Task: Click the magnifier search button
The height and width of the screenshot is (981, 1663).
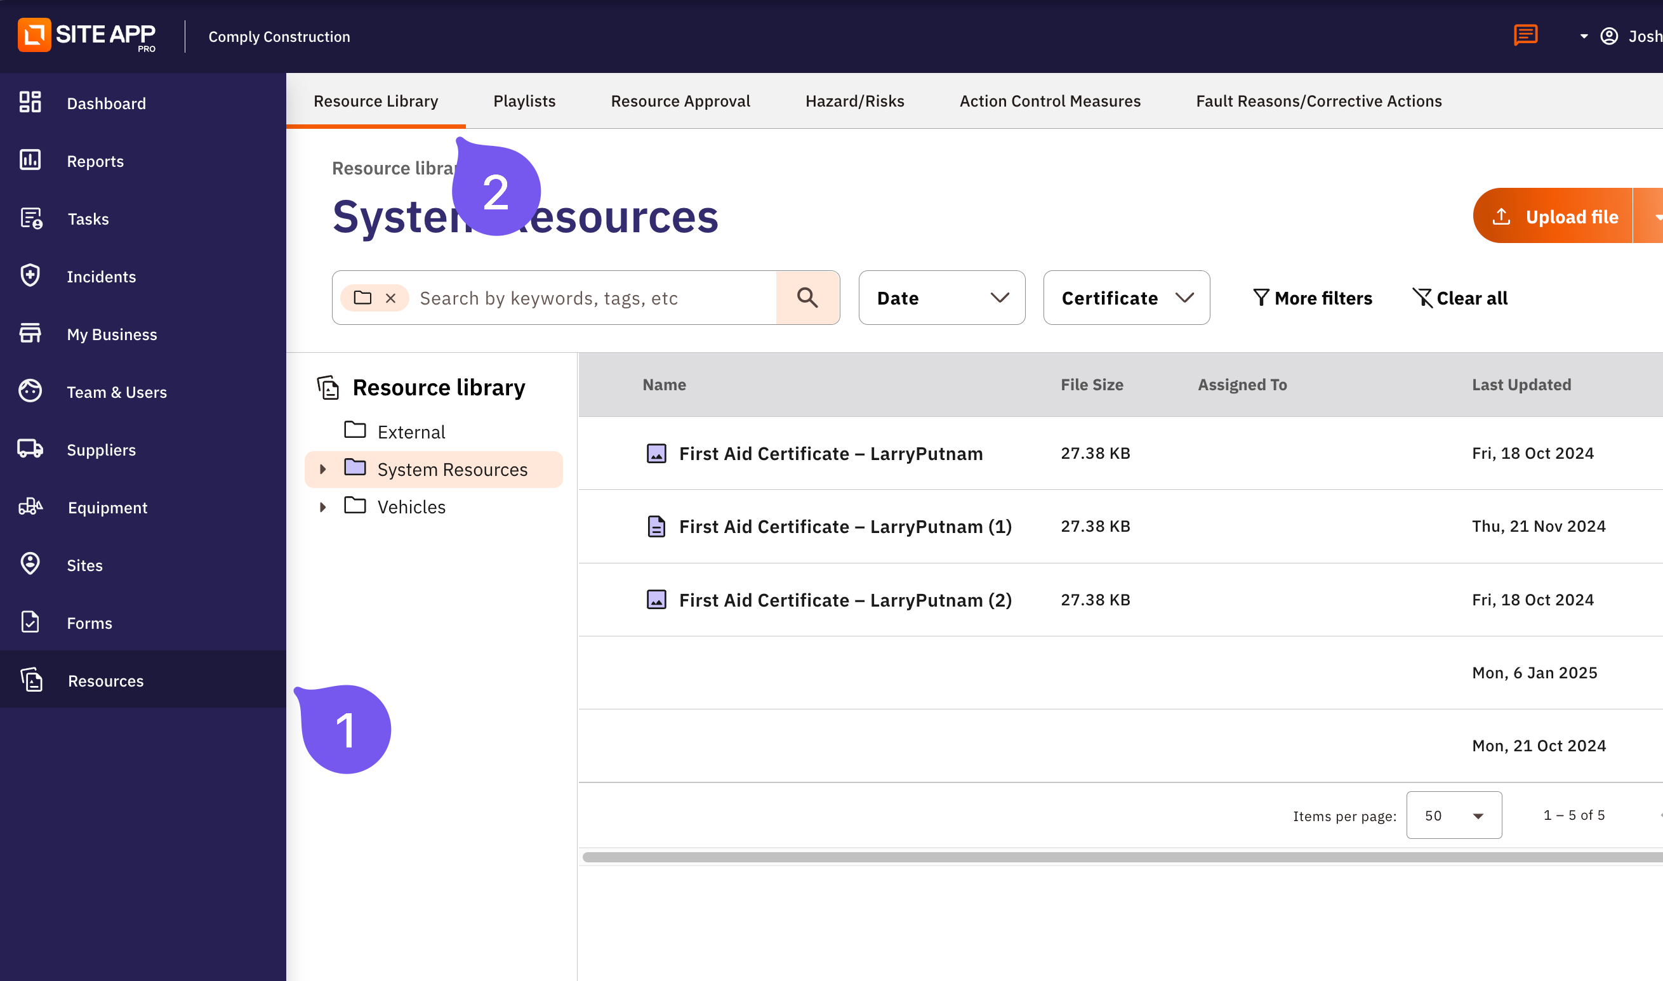Action: pos(807,298)
